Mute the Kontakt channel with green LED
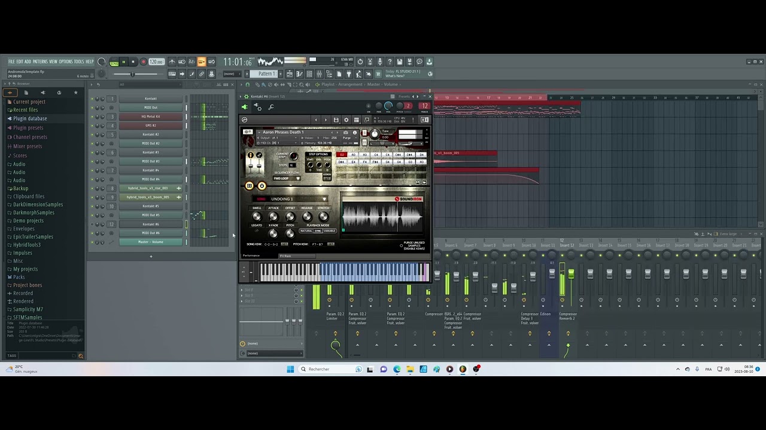This screenshot has height=430, width=766. point(92,99)
